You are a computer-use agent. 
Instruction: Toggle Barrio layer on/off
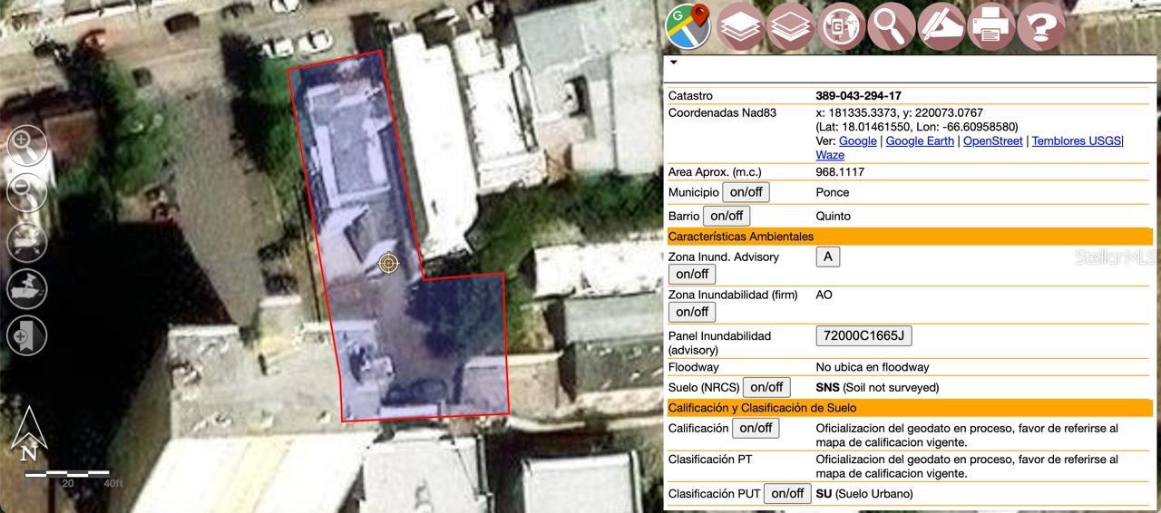point(727,216)
